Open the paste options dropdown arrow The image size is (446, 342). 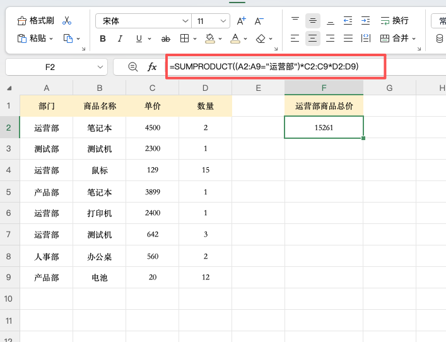(51, 38)
